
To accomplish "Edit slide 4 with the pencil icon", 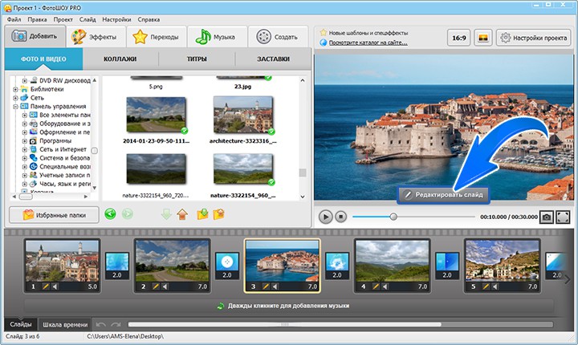I will click(376, 286).
